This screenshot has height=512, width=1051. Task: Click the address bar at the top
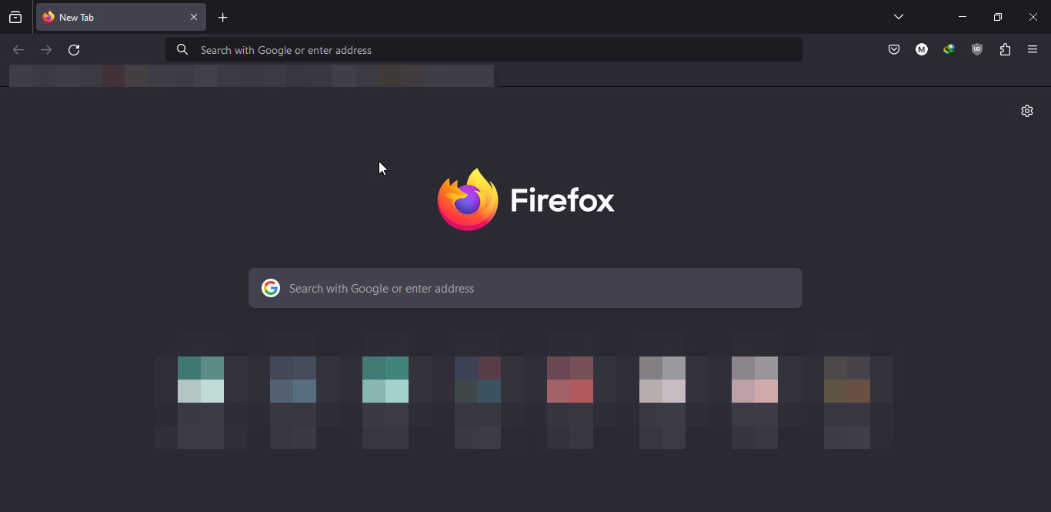485,49
